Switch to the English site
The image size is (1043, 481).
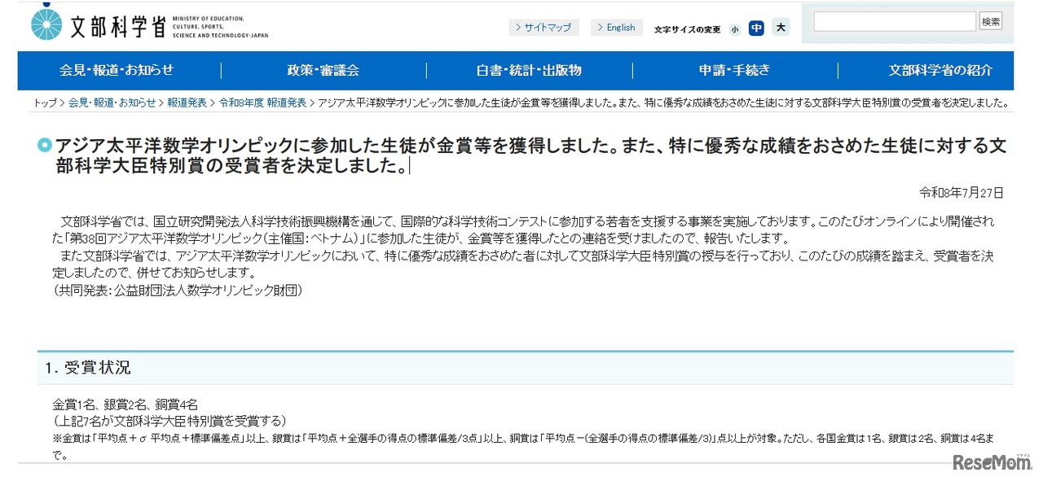tap(616, 28)
